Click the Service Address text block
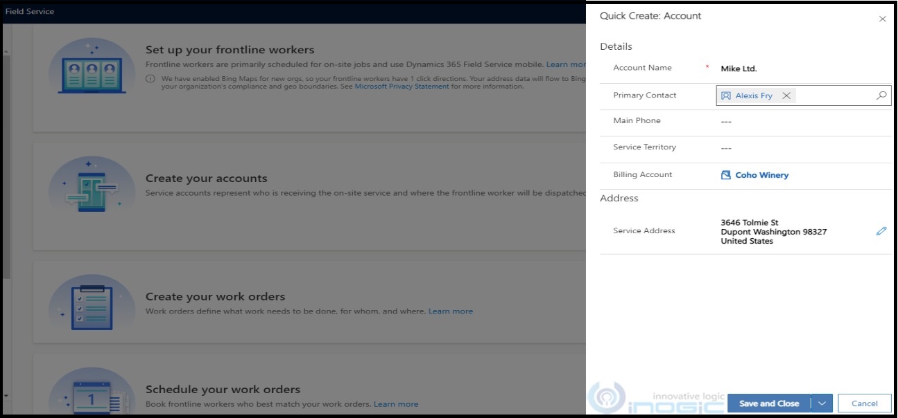This screenshot has height=418, width=898. point(774,232)
